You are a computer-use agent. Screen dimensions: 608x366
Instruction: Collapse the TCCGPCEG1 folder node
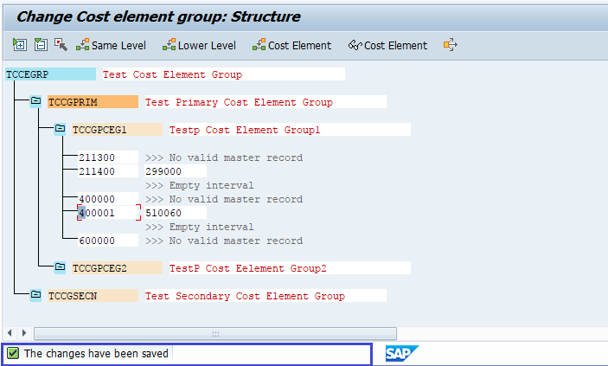click(x=60, y=130)
